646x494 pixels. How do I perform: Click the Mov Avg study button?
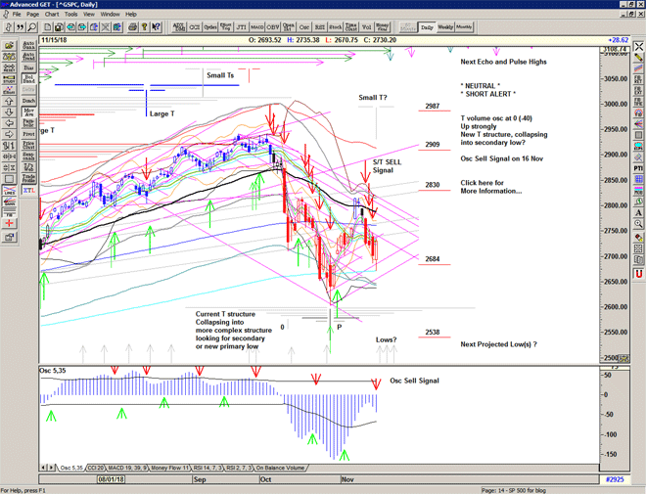tap(27, 112)
